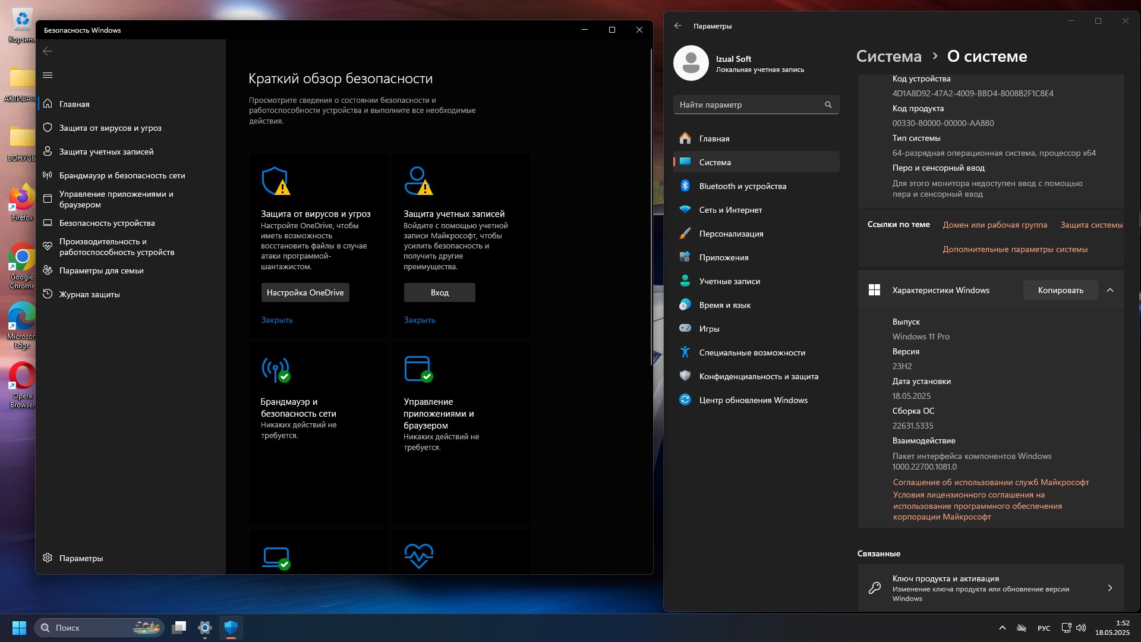Viewport: 1141px width, 642px height.
Task: Open Дополнительные параметры системы link
Action: (x=1015, y=249)
